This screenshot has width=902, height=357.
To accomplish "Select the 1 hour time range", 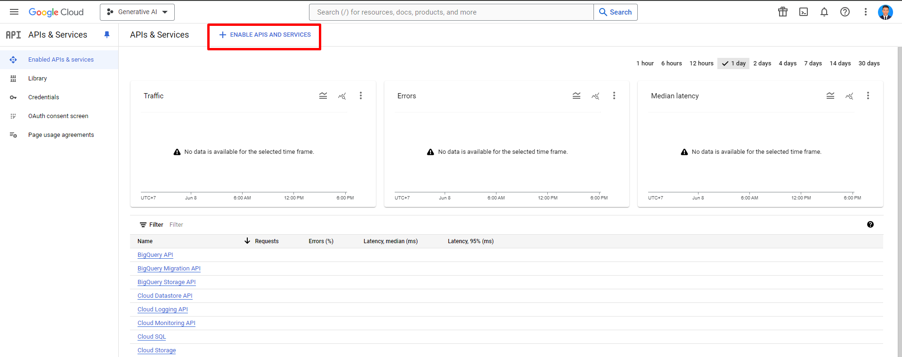I will pos(645,63).
